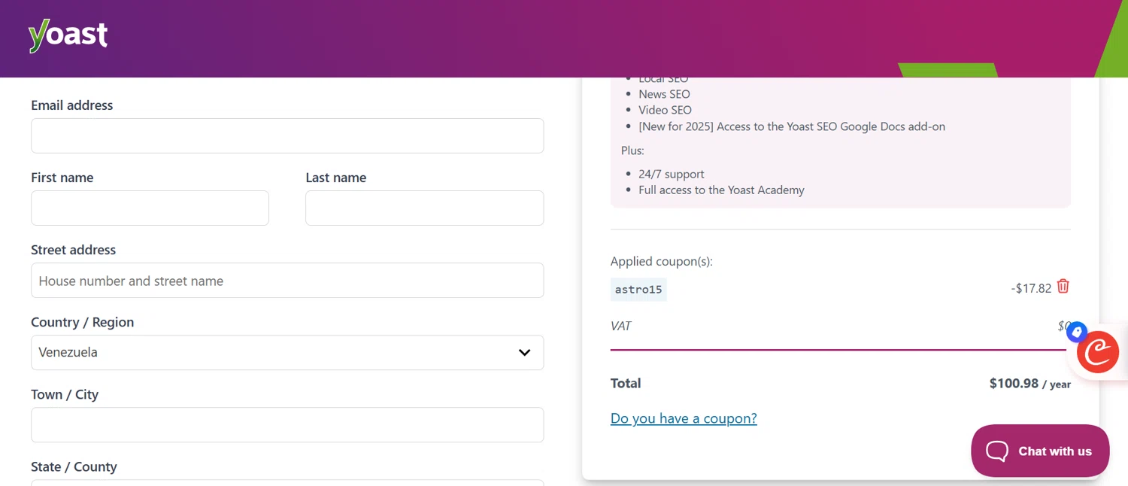Click the VAT label
The width and height of the screenshot is (1128, 486).
621,326
